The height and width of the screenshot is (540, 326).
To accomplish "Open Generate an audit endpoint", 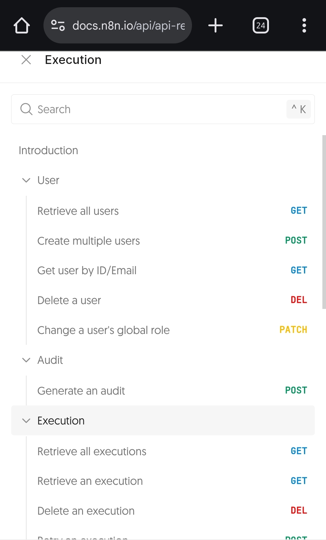I will point(81,391).
